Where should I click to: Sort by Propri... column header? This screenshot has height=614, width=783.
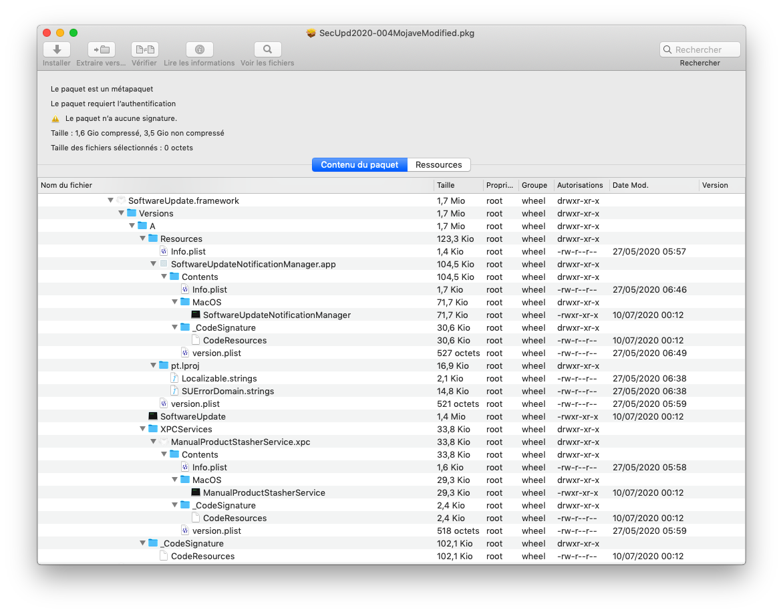500,185
